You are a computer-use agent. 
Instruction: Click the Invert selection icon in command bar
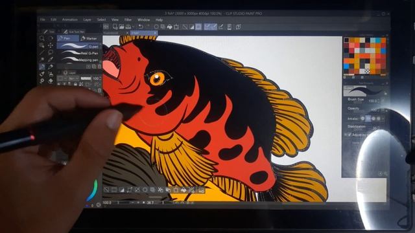coord(192,27)
